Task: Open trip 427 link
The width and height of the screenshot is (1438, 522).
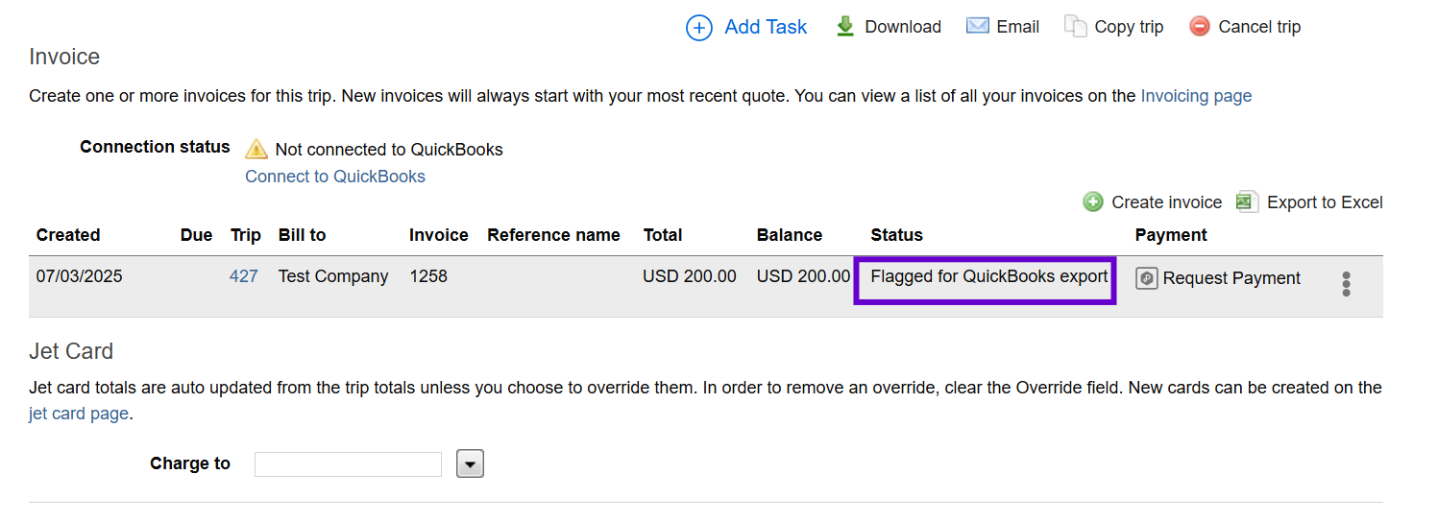Action: tap(244, 276)
